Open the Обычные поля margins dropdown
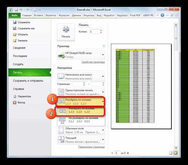Viewport: 188px width, 165px height. 81,130
